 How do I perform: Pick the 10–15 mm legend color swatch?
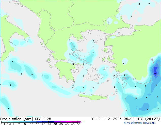tap(34, 122)
